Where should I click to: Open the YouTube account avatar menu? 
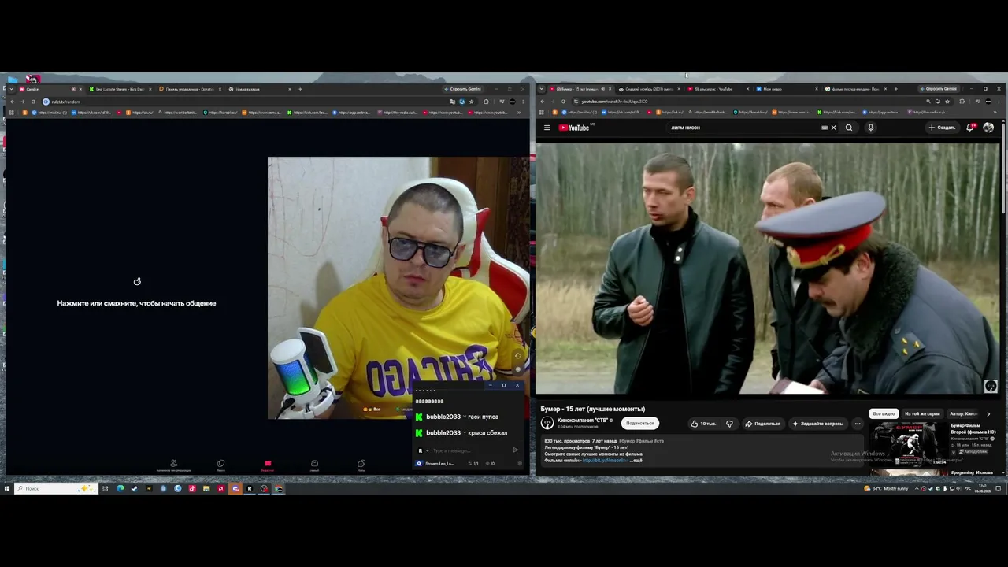coord(988,128)
